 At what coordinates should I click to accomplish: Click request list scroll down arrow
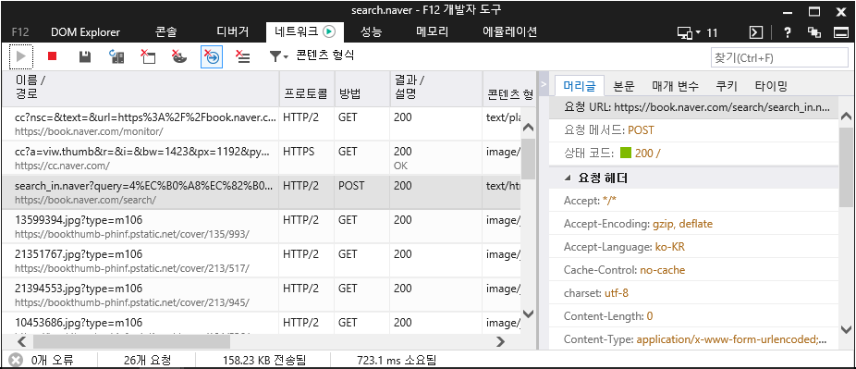[x=528, y=314]
